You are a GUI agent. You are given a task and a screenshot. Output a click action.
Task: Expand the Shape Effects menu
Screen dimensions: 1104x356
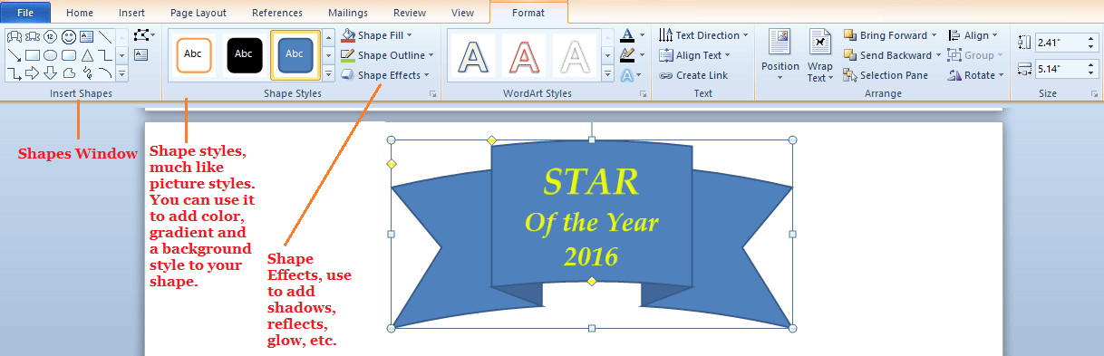click(x=385, y=75)
